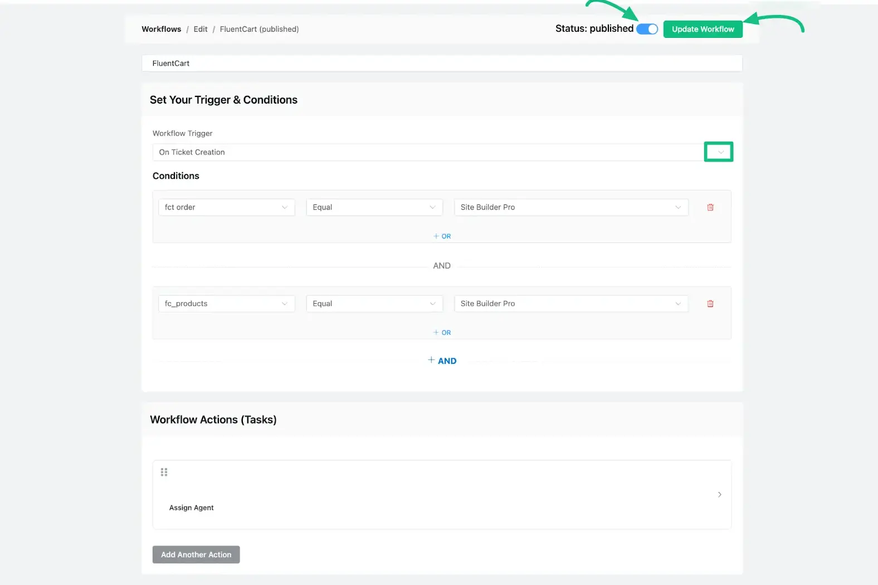
Task: Open first Site Builder Pro value dropdown
Action: click(x=570, y=207)
